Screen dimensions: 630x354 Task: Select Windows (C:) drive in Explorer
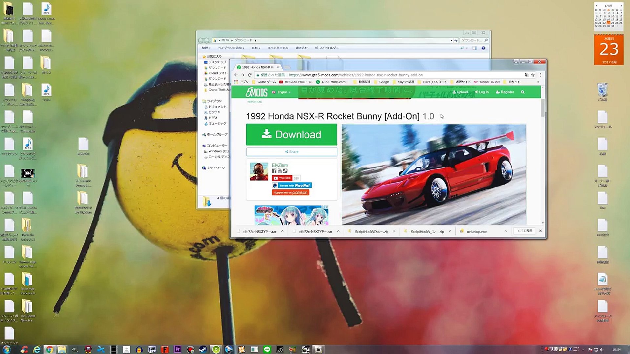click(x=216, y=151)
